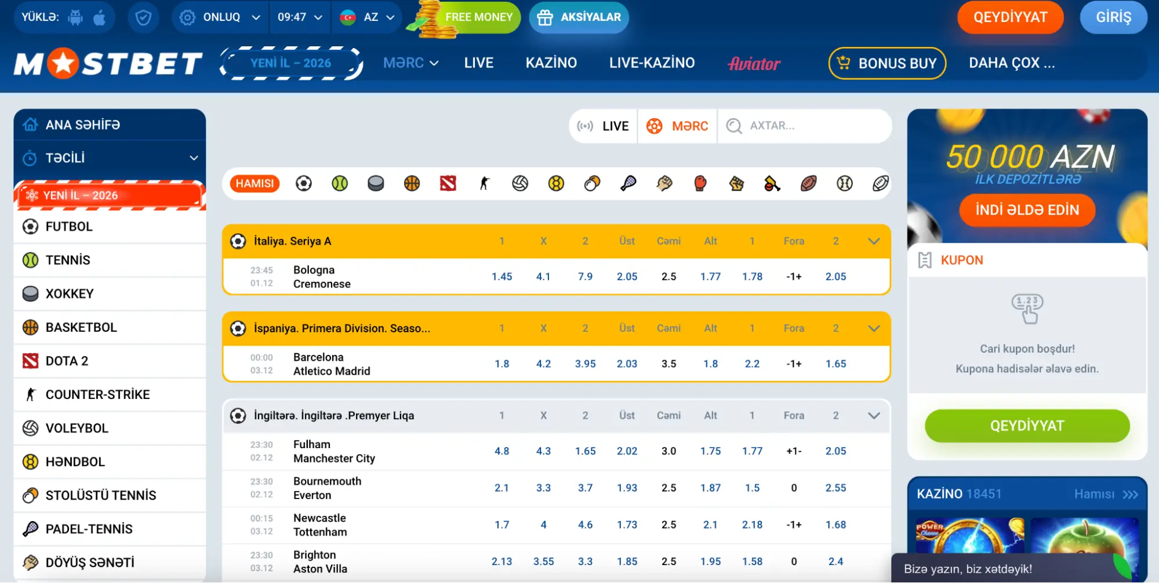1159x583 pixels.
Task: Select the football filter icon
Action: (303, 184)
